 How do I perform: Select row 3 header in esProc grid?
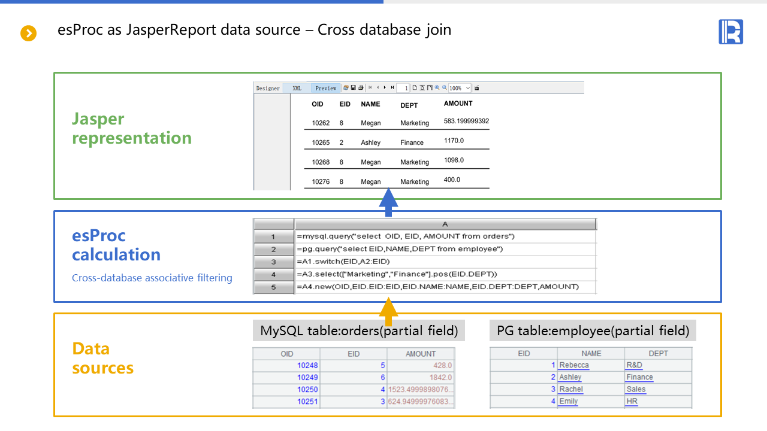(273, 262)
